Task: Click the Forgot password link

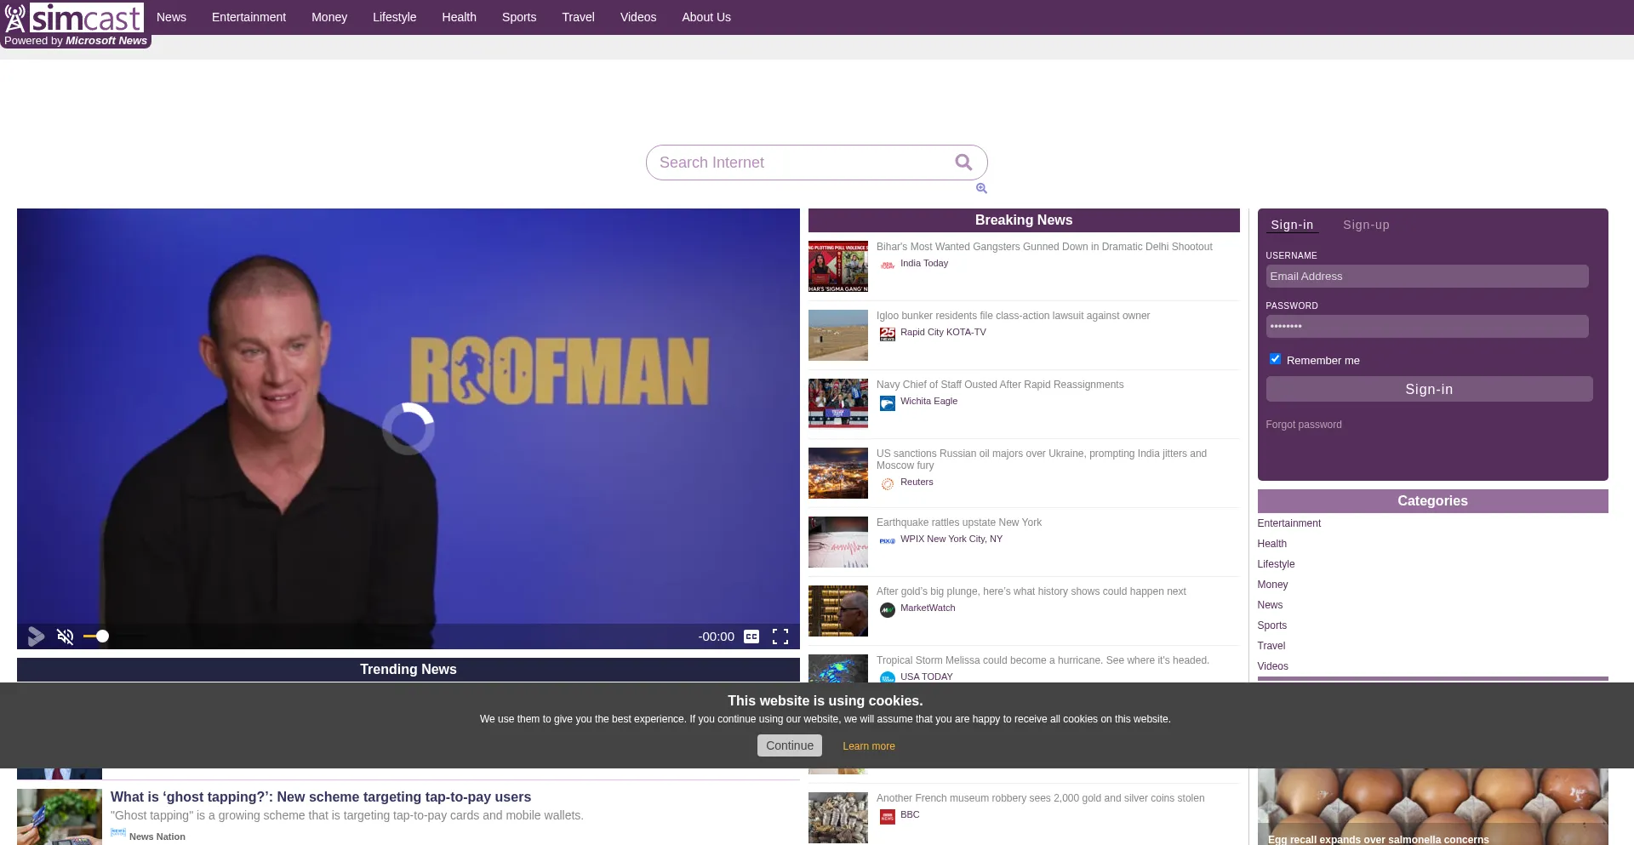Action: [1303, 425]
